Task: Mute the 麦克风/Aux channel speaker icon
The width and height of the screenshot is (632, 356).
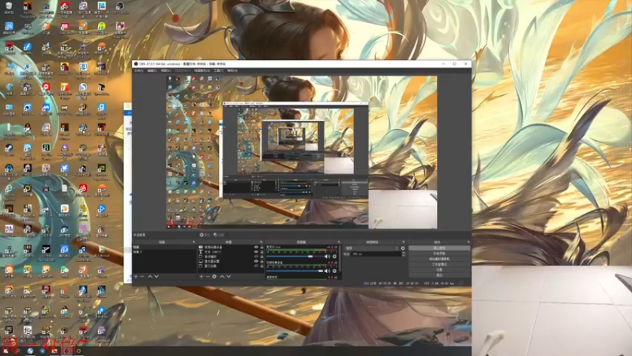Action: point(327,256)
